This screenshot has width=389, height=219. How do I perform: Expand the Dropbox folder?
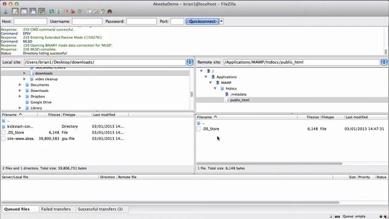(20, 96)
